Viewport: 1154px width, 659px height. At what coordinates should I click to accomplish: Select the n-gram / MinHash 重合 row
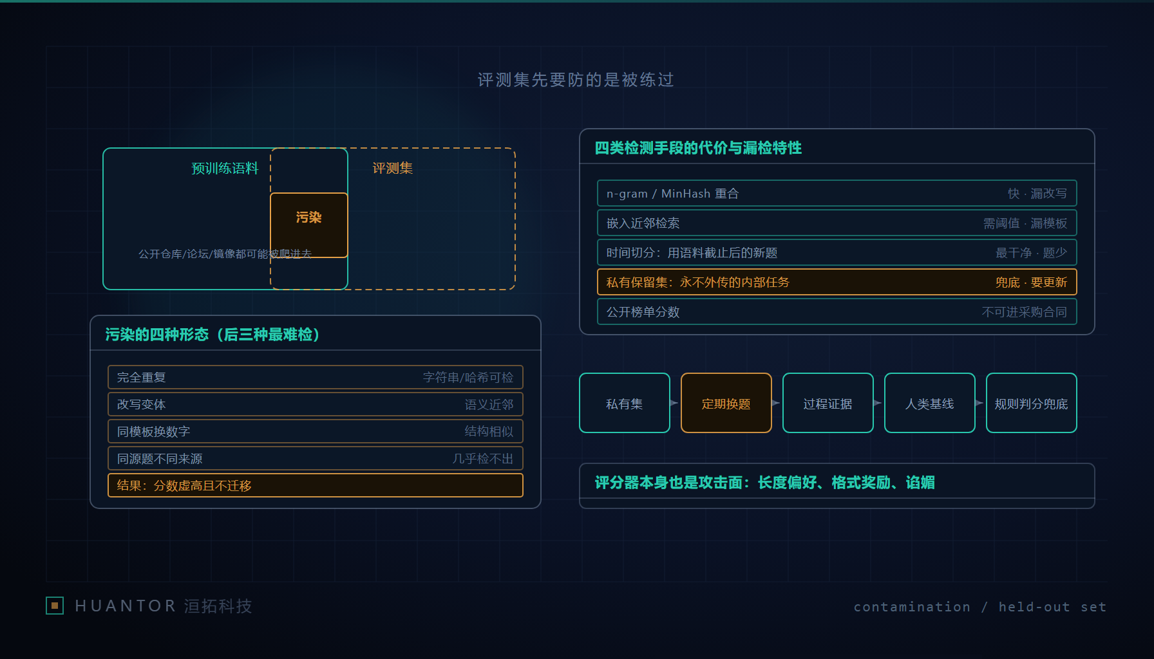(837, 193)
